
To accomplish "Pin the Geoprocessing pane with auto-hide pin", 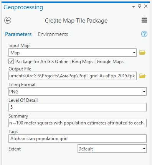I will (140, 6).
